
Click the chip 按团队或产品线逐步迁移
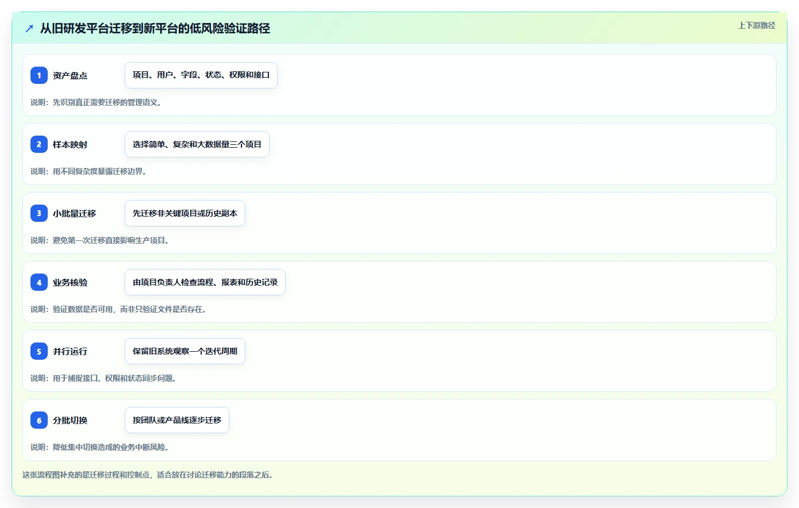pyautogui.click(x=177, y=420)
